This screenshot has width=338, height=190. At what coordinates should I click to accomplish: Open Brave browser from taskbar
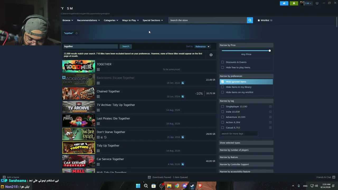(200, 186)
